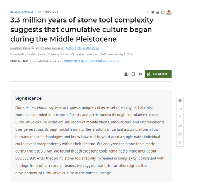Open the cite quotation-mark icon
This screenshot has height=182, width=208.
[x=140, y=74]
